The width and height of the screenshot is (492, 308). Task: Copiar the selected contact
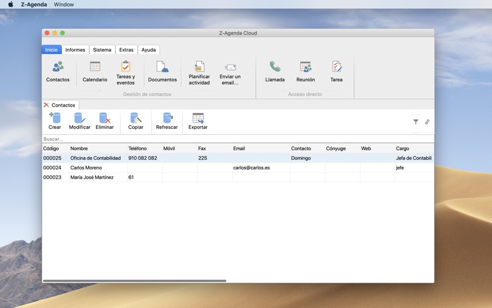click(x=135, y=121)
